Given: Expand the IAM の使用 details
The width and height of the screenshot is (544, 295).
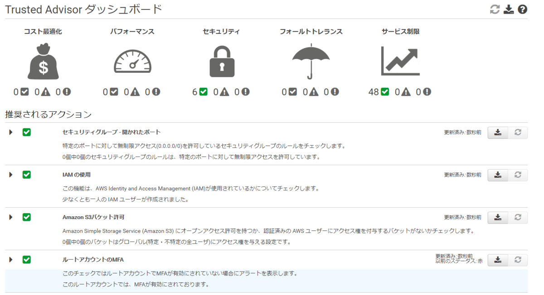Looking at the screenshot, I should click(10, 175).
